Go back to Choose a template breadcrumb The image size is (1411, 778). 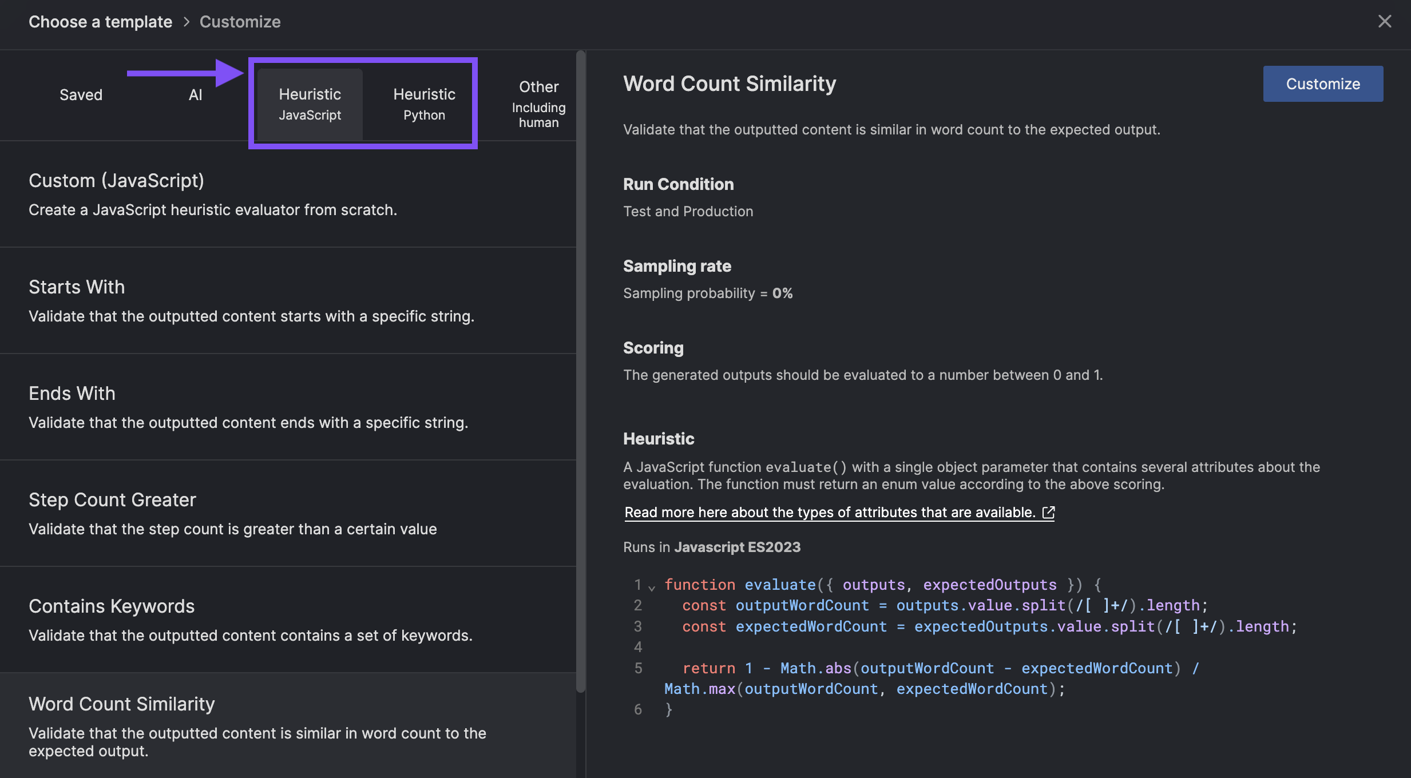[x=100, y=22]
